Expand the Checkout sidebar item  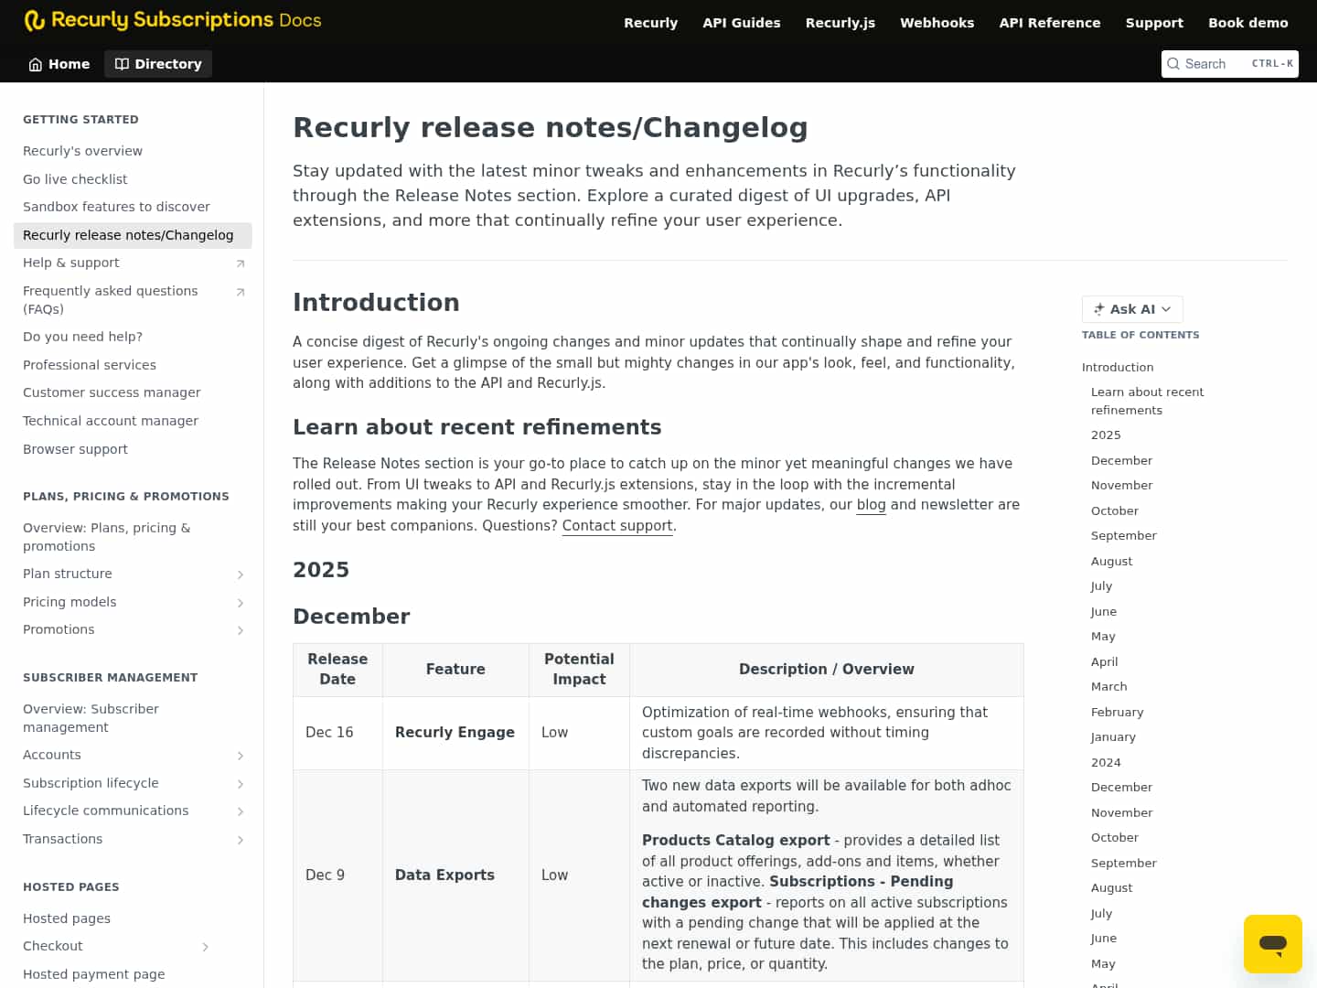pyautogui.click(x=206, y=946)
